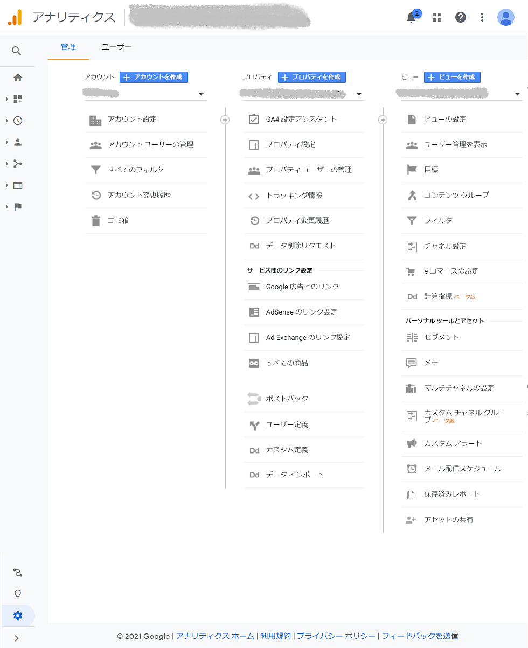Open the Conversions flag sidebar icon
528x648 pixels.
pos(18,207)
